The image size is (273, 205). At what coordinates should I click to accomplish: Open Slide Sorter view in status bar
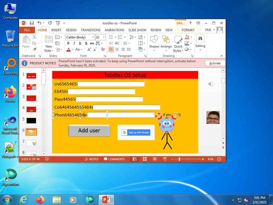coord(145,159)
